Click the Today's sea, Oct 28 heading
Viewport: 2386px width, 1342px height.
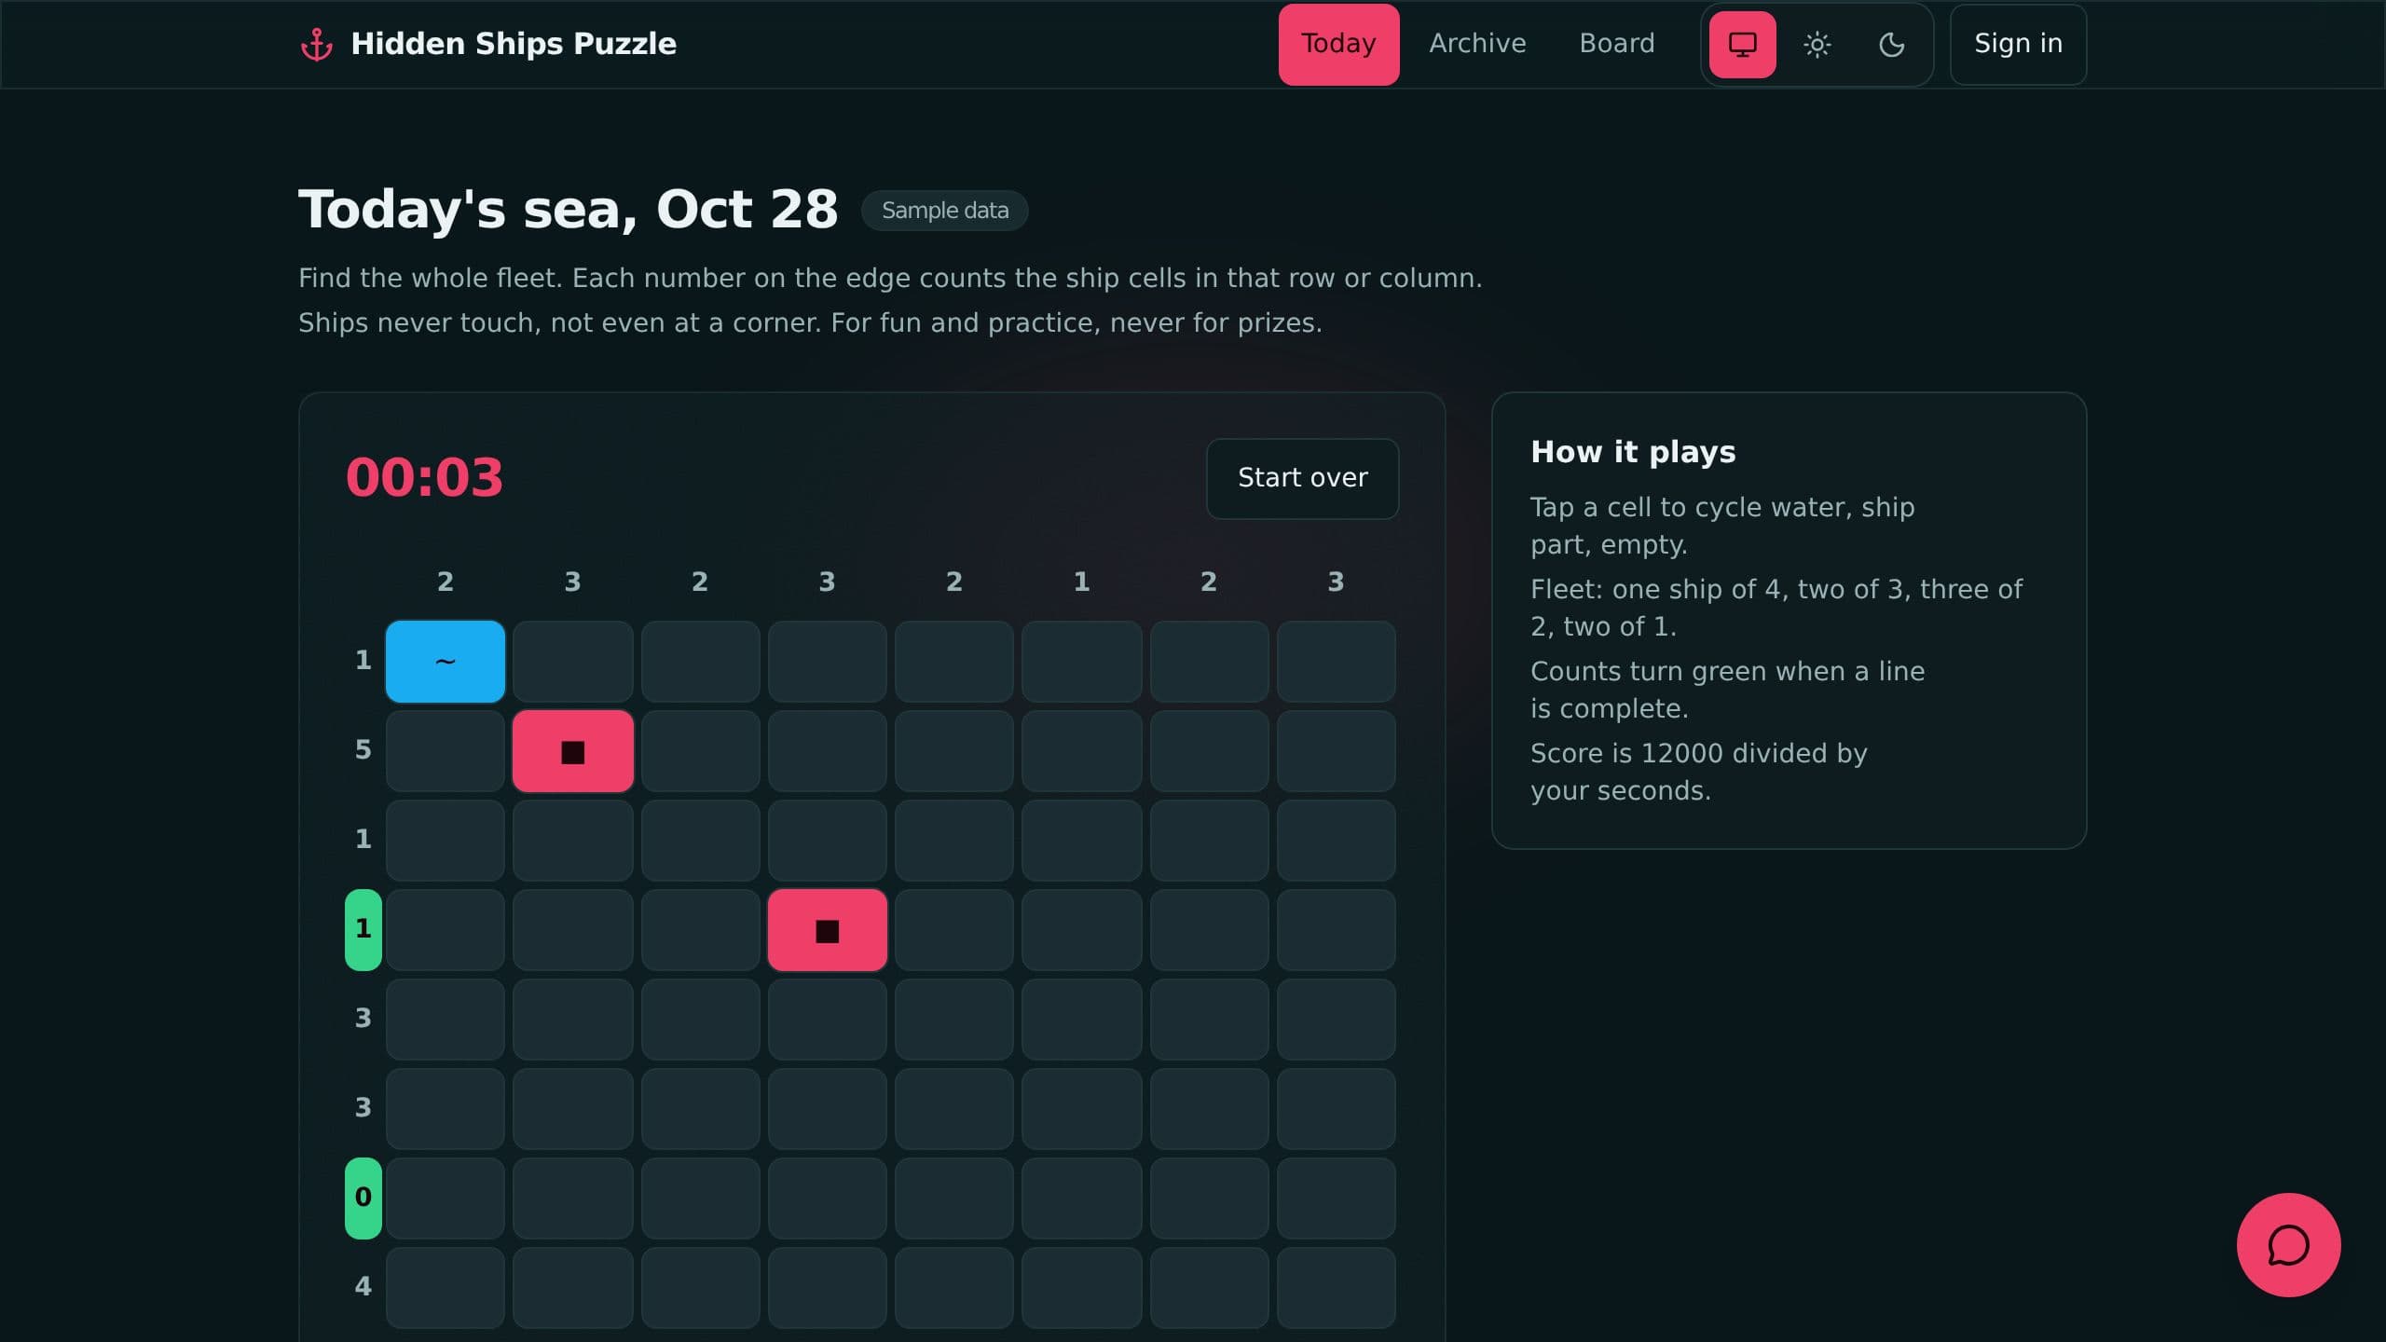(568, 210)
